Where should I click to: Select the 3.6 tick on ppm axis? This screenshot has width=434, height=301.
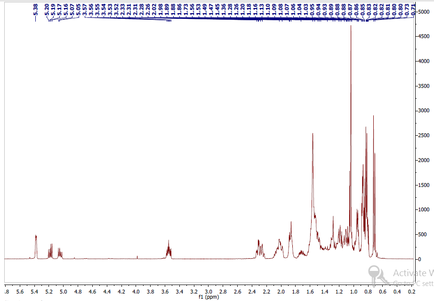click(x=165, y=292)
